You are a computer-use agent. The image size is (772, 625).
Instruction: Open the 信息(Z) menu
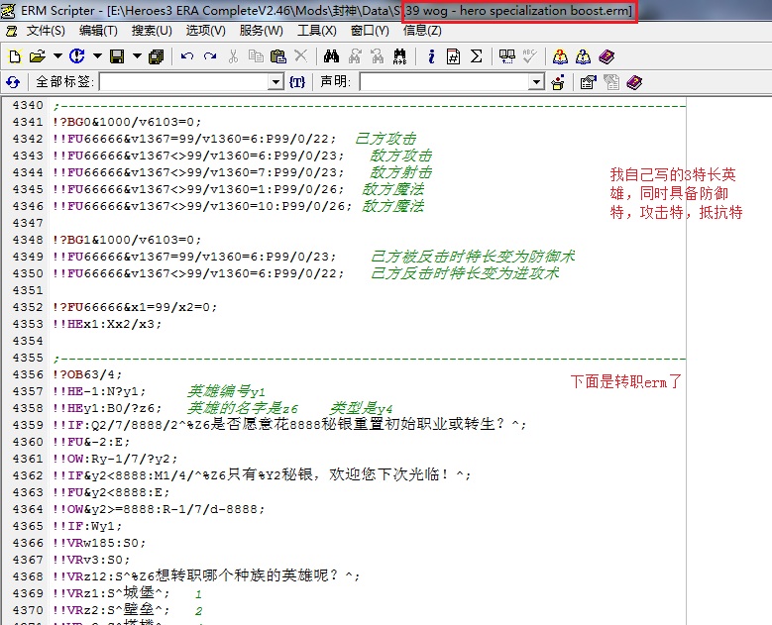click(x=422, y=31)
